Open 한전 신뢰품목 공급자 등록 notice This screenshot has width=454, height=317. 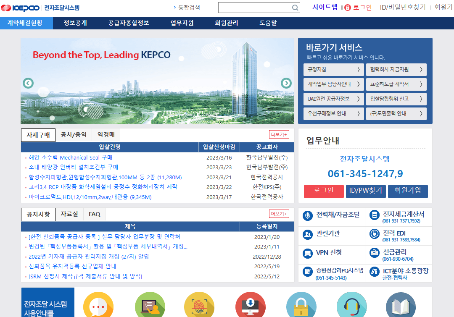pyautogui.click(x=105, y=237)
